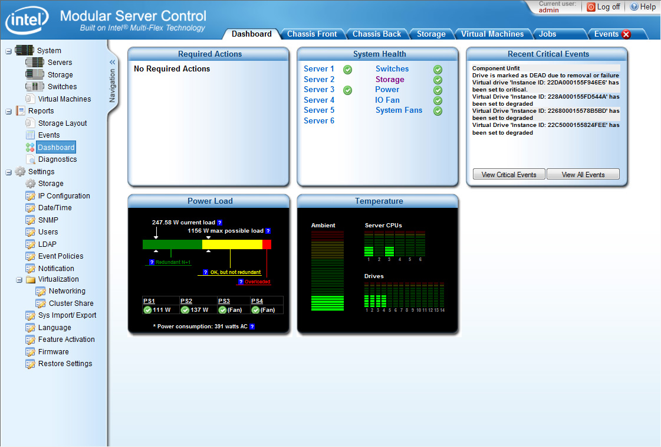Click the yellow section of power load bar

[232, 244]
